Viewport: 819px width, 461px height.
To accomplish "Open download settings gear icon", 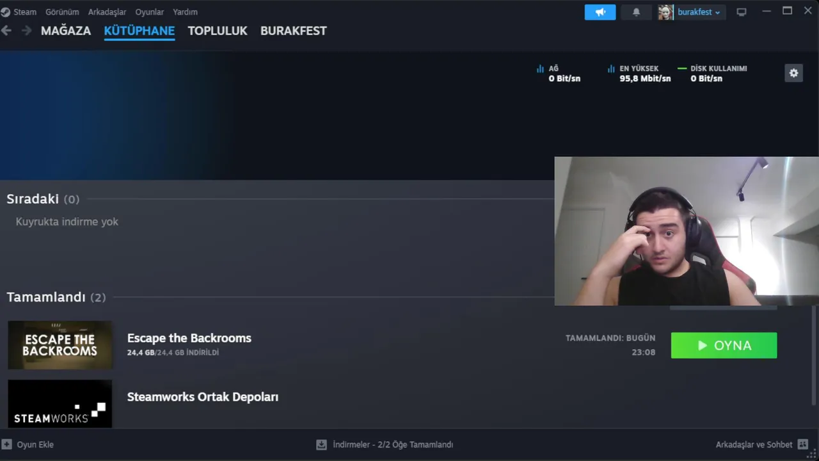I will pyautogui.click(x=793, y=73).
